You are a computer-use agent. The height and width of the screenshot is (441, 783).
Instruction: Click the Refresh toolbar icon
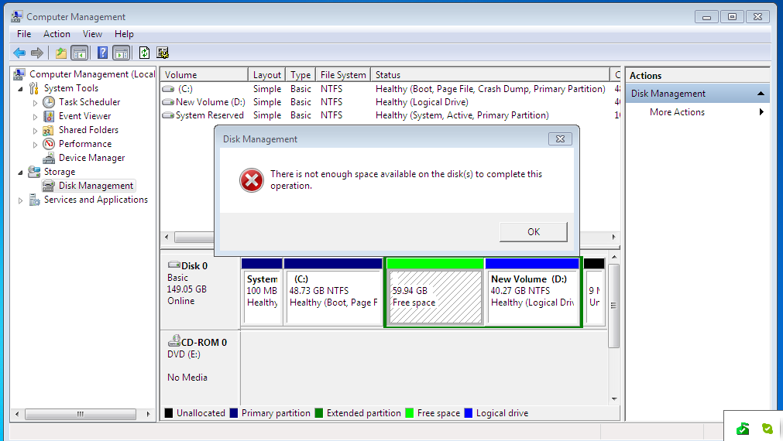(144, 53)
